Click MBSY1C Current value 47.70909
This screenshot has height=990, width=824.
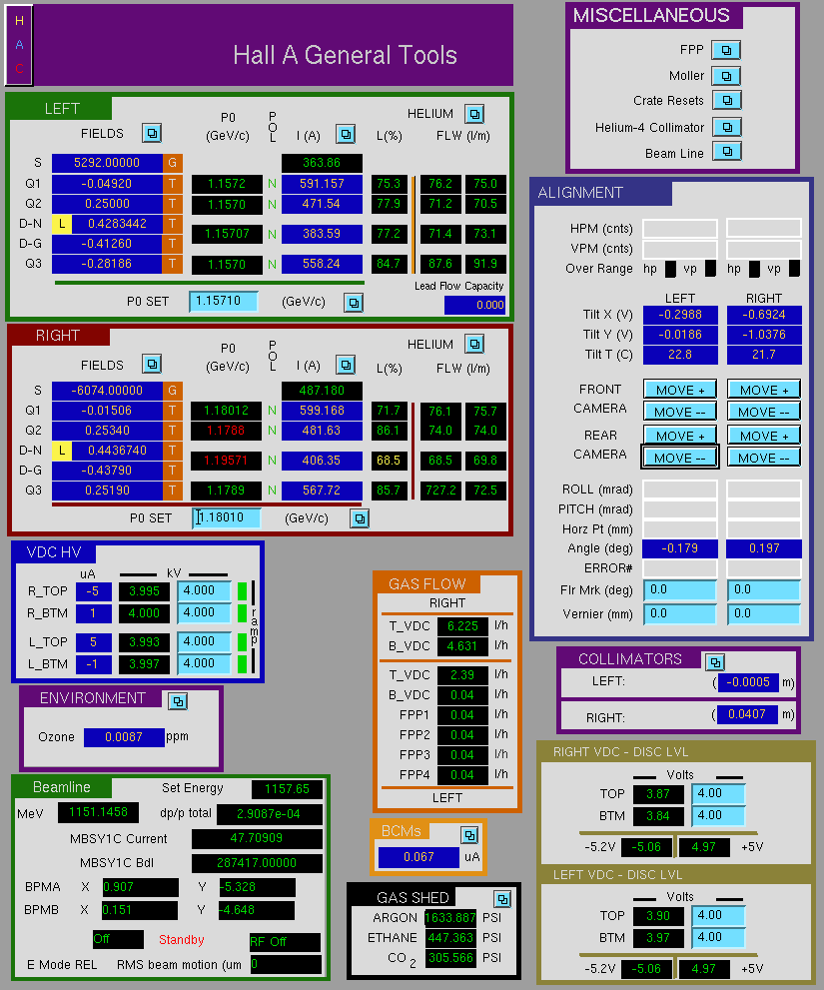(257, 838)
